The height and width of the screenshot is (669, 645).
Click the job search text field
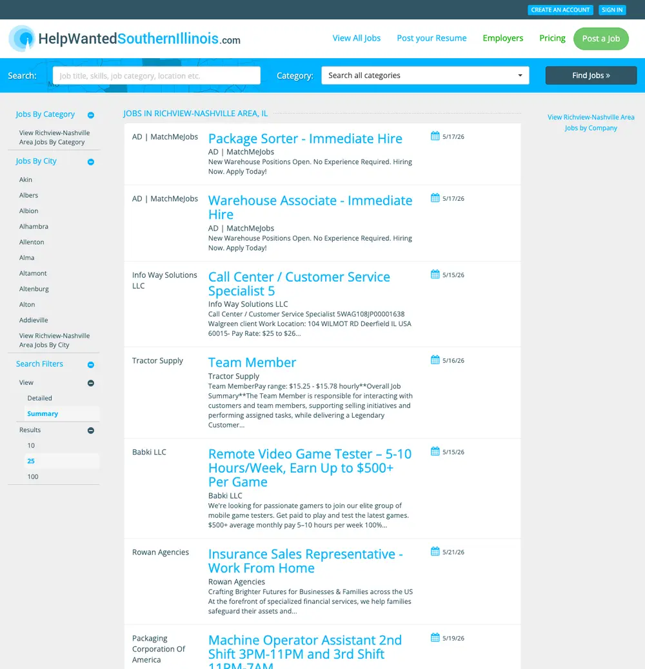coord(156,76)
